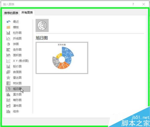
Task: Choose the 条形图 bar chart icon
Action: point(8,49)
